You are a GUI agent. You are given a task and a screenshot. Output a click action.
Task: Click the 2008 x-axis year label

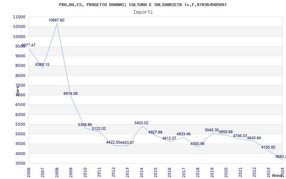[x=57, y=172]
